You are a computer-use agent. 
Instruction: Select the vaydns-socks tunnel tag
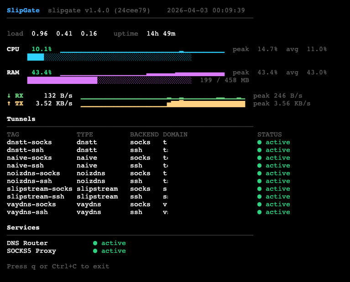(x=31, y=204)
